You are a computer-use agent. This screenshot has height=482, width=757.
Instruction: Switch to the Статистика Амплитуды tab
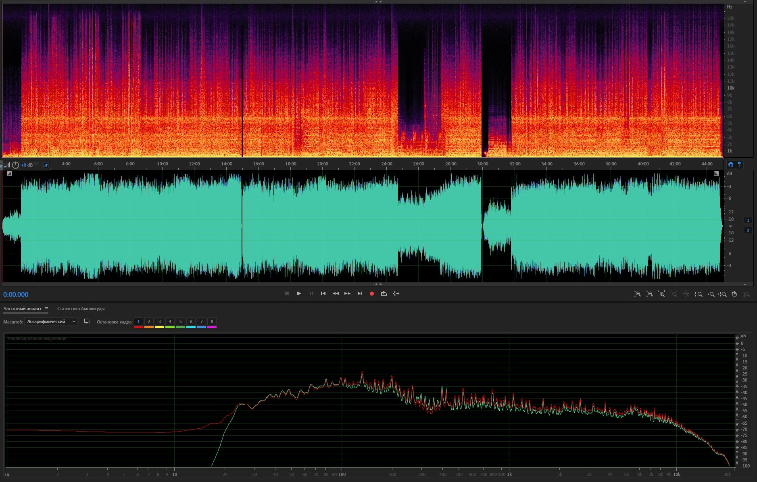point(81,309)
